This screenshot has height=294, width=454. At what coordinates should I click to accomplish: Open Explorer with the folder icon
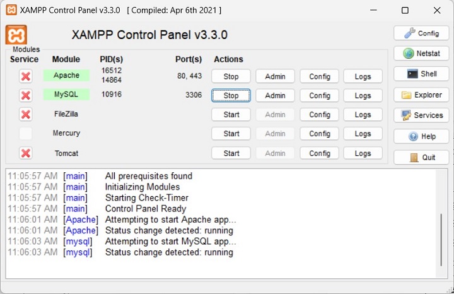coord(421,95)
